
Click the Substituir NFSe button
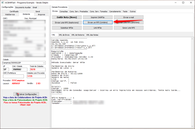click(67, 28)
